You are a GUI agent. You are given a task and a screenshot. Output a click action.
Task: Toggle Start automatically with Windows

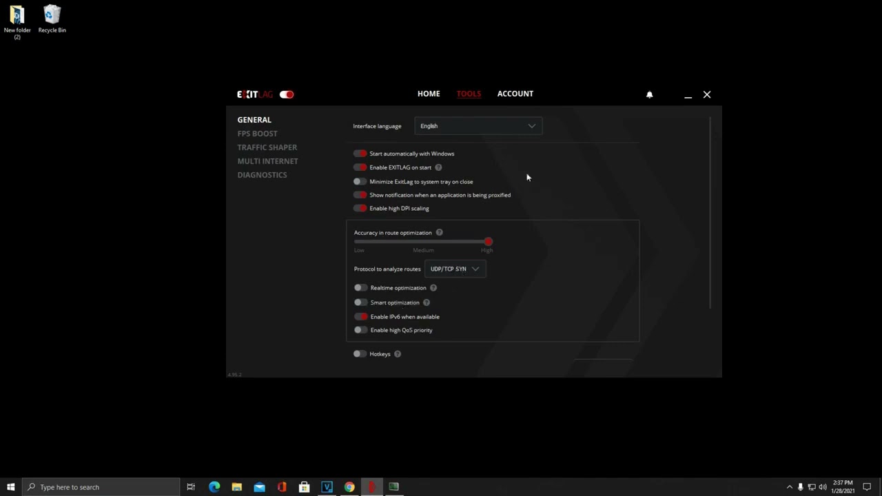pyautogui.click(x=360, y=154)
